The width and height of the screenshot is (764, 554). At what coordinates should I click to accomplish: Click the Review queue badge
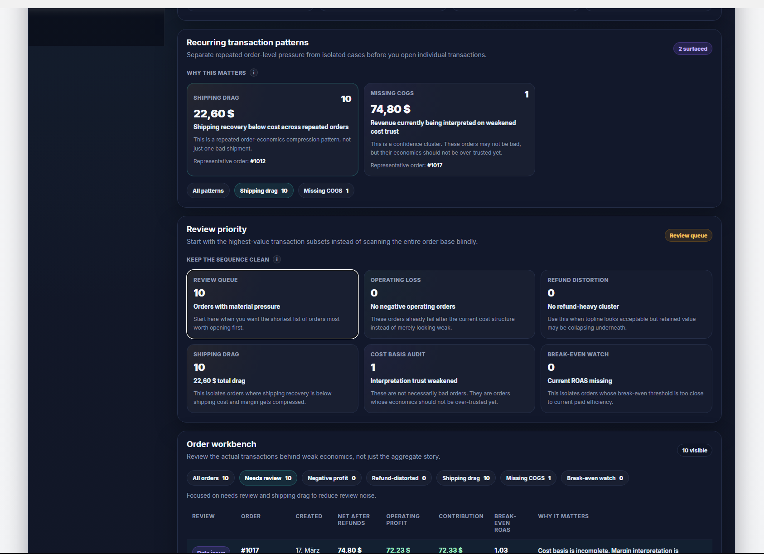coord(688,236)
